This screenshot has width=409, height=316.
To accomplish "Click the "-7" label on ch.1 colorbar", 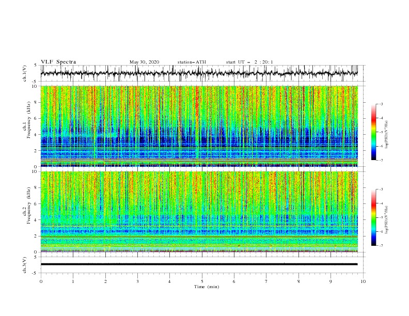I will coord(381,160).
